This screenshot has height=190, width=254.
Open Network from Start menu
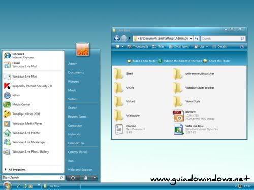click(74, 134)
